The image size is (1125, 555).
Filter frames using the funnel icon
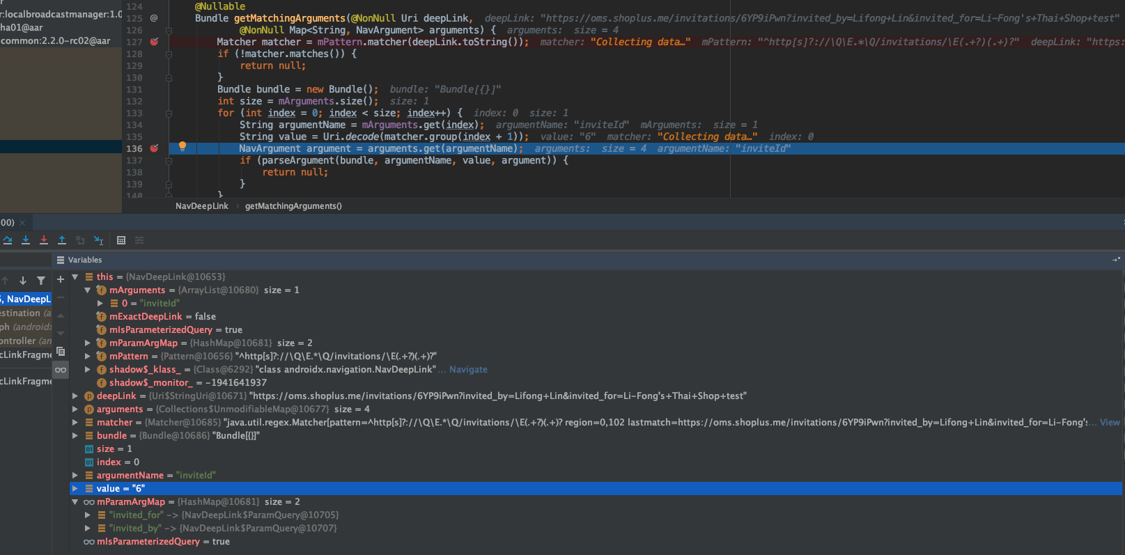click(x=41, y=281)
